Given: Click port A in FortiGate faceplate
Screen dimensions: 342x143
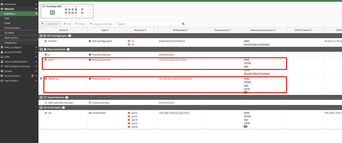Looking at the screenshot, I should click(x=76, y=9).
